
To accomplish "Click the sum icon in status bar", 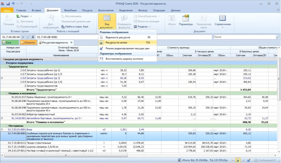I will pyautogui.click(x=179, y=160).
